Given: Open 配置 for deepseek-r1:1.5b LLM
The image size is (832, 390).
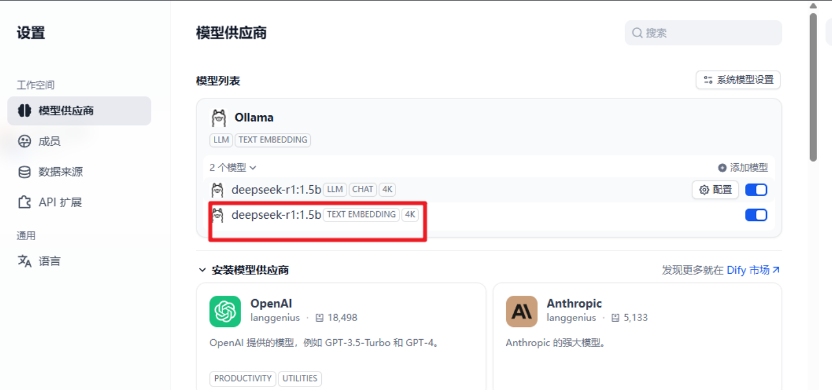Looking at the screenshot, I should click(x=715, y=190).
